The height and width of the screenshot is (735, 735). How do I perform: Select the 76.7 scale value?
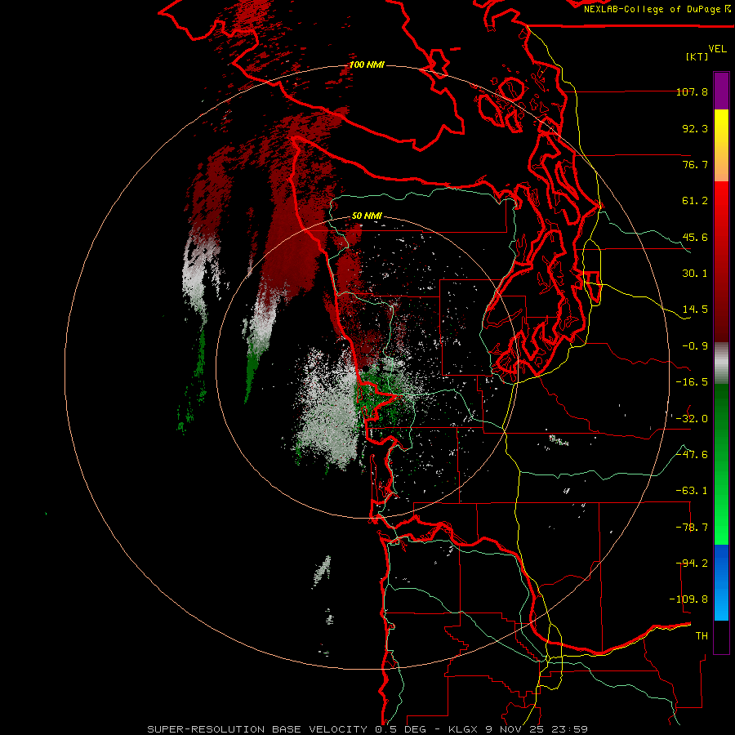pos(695,164)
